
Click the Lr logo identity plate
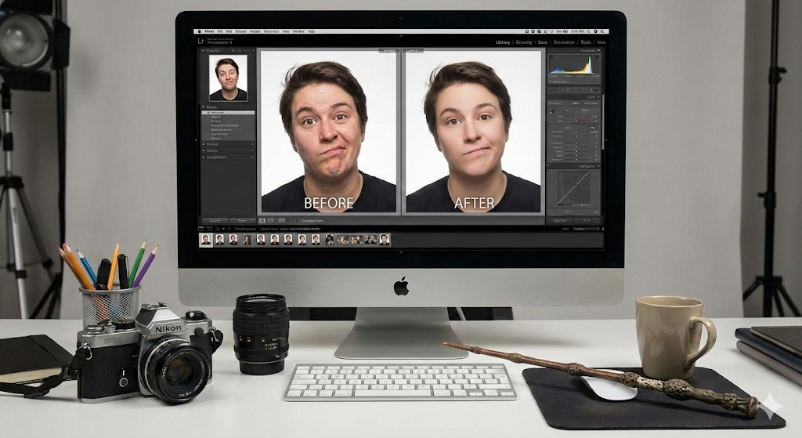click(201, 41)
